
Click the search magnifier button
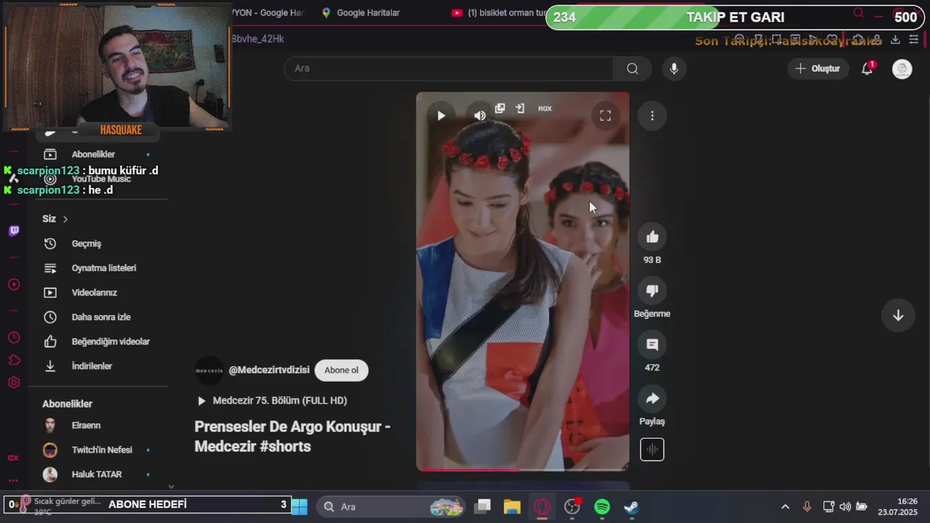(632, 68)
